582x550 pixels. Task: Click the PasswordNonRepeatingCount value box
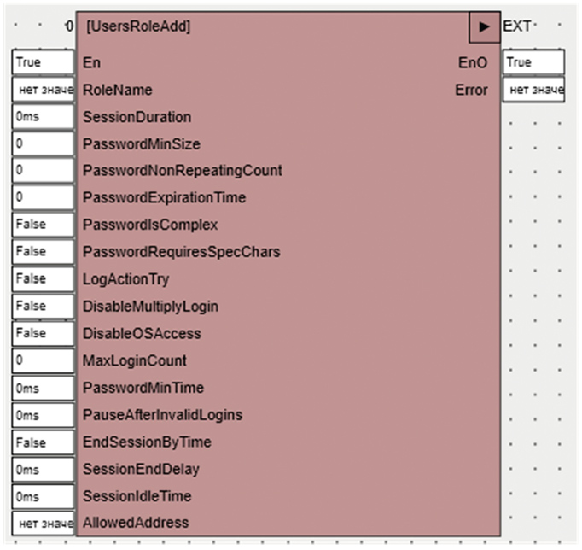pos(44,171)
